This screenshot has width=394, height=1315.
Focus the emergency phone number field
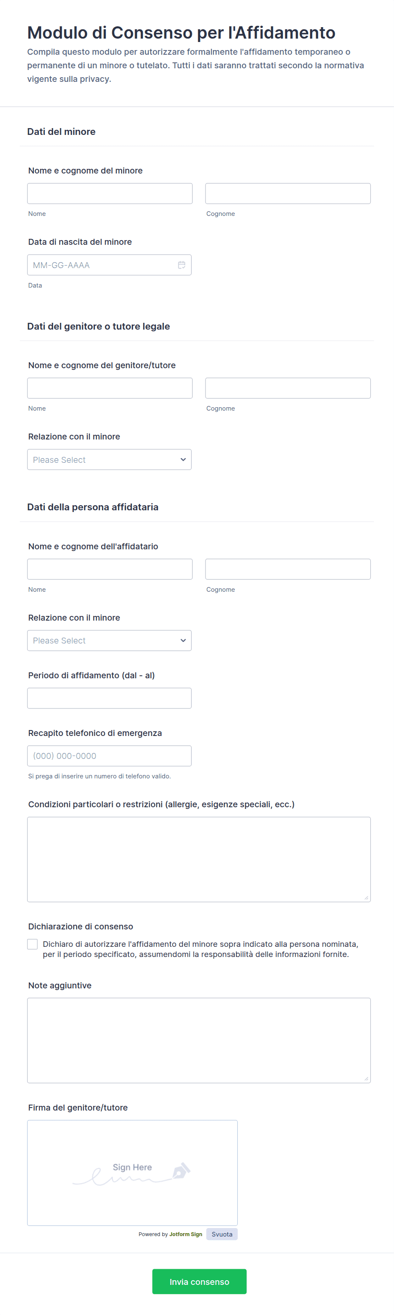pos(109,755)
